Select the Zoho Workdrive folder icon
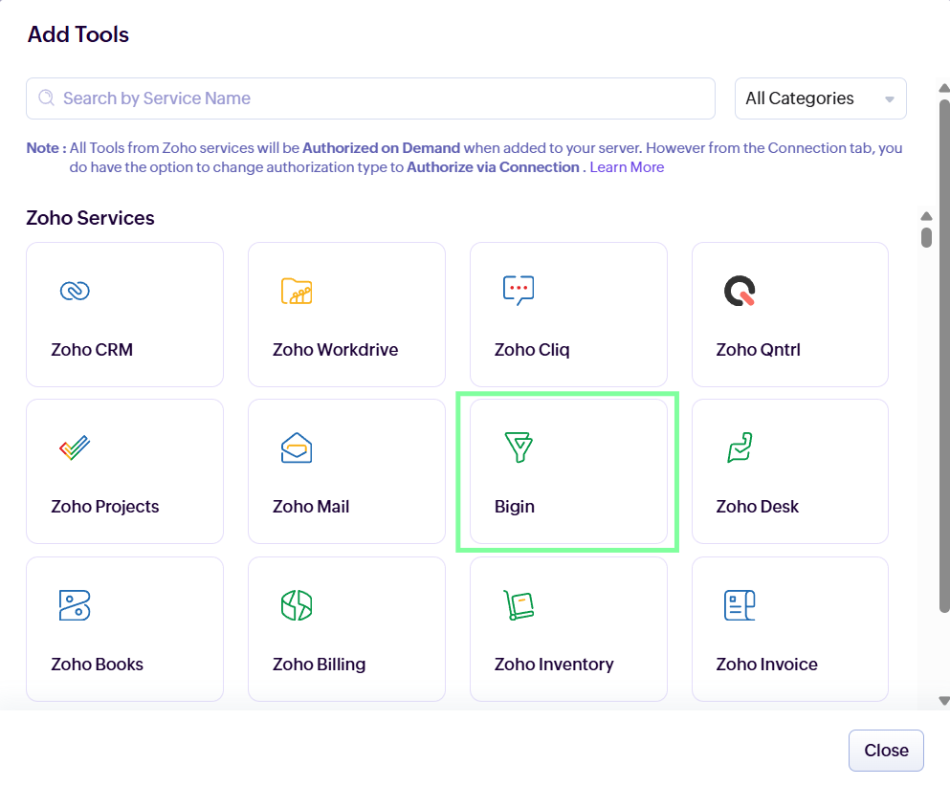The height and width of the screenshot is (785, 950). tap(297, 291)
